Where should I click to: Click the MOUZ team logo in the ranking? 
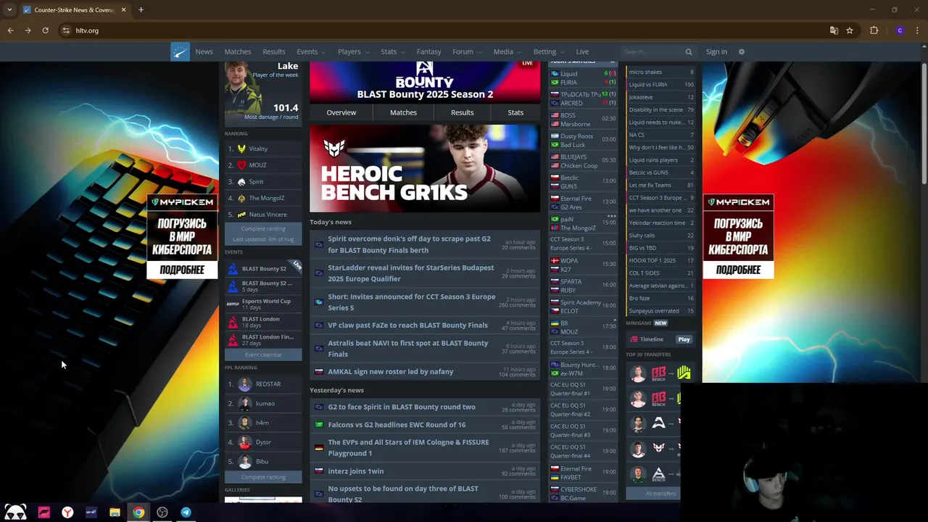[241, 165]
